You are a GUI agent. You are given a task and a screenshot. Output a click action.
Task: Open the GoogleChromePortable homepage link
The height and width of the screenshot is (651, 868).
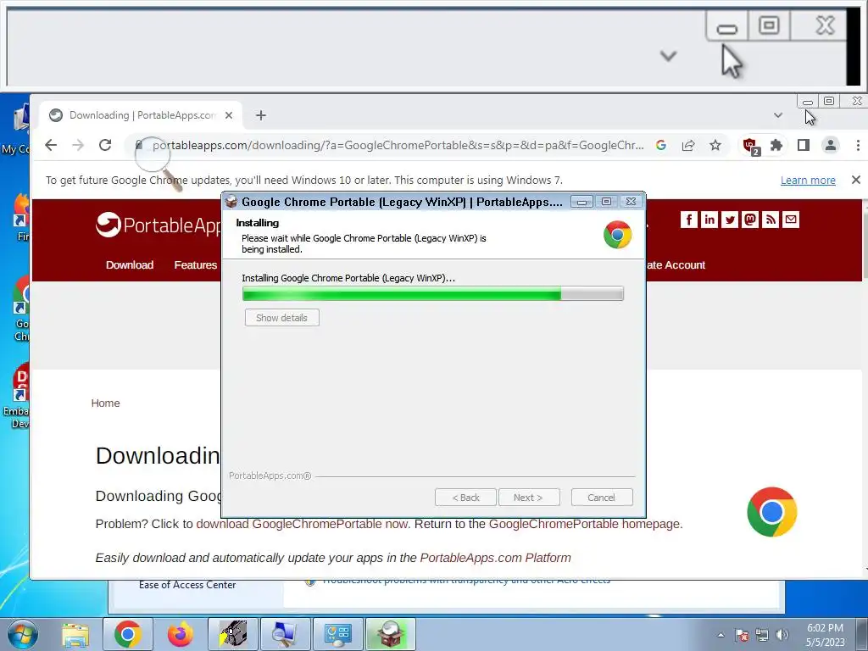[x=585, y=524]
